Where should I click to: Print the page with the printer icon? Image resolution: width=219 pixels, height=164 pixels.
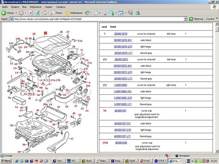tap(104, 13)
